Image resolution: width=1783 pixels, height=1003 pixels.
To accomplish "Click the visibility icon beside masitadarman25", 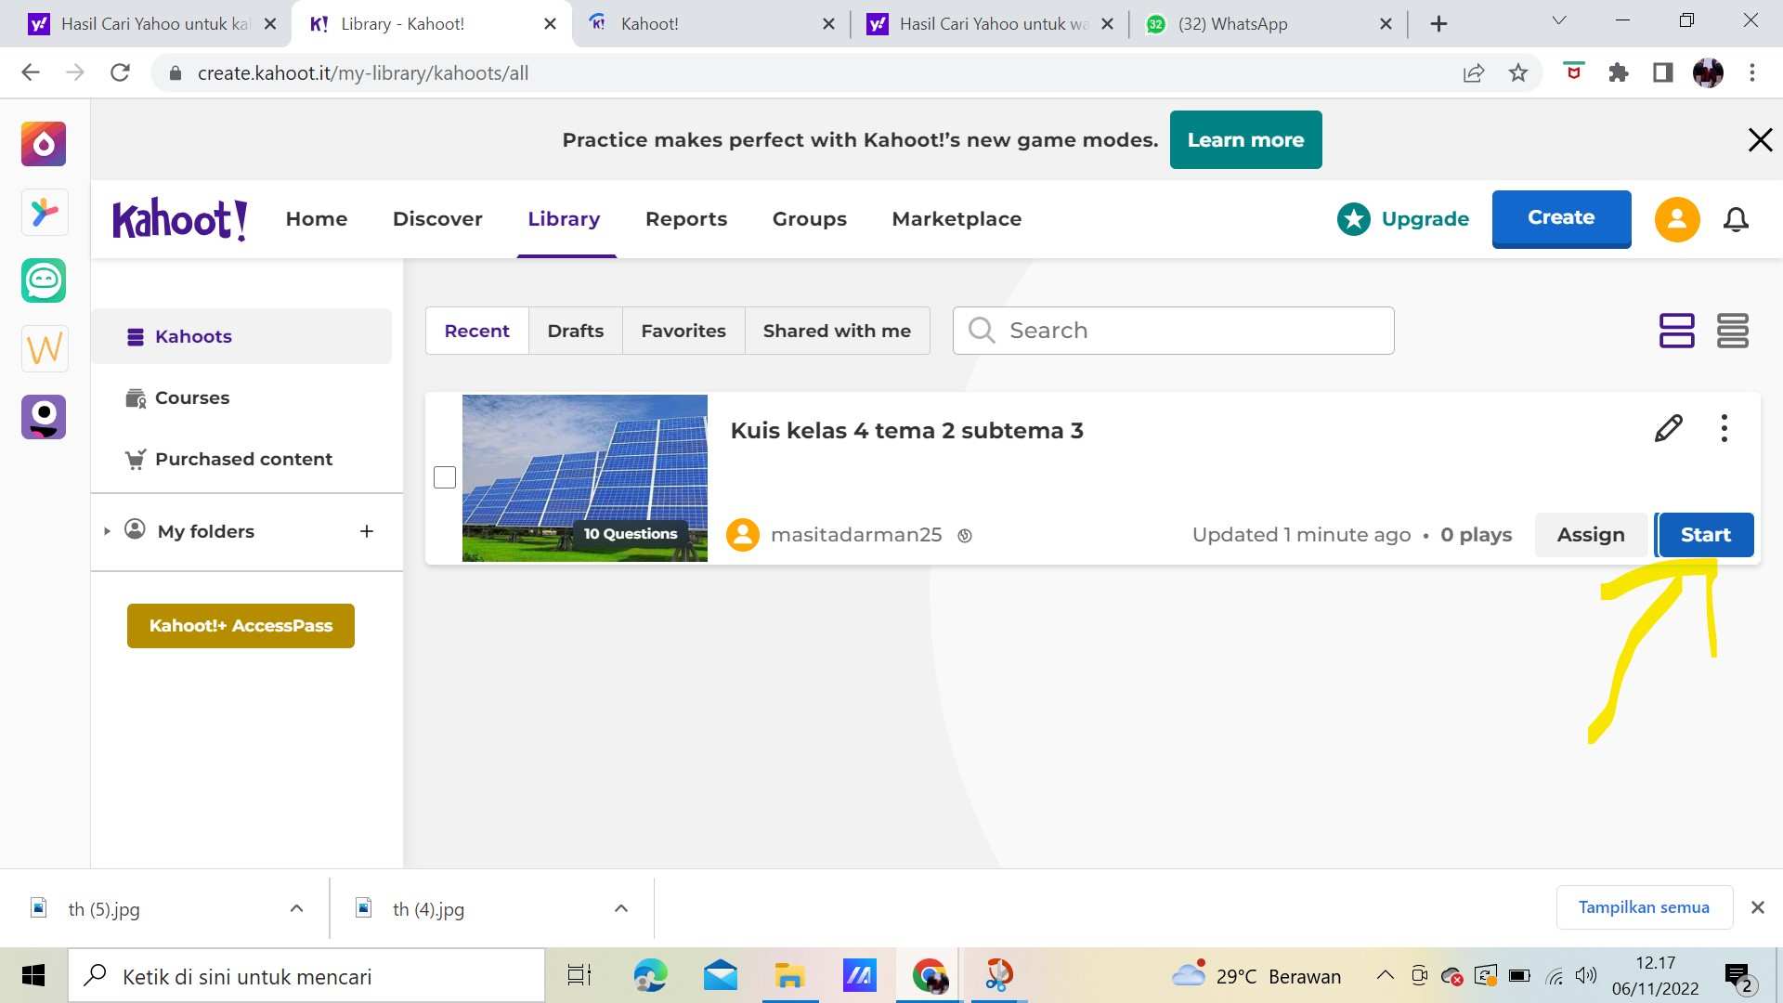I will [965, 536].
